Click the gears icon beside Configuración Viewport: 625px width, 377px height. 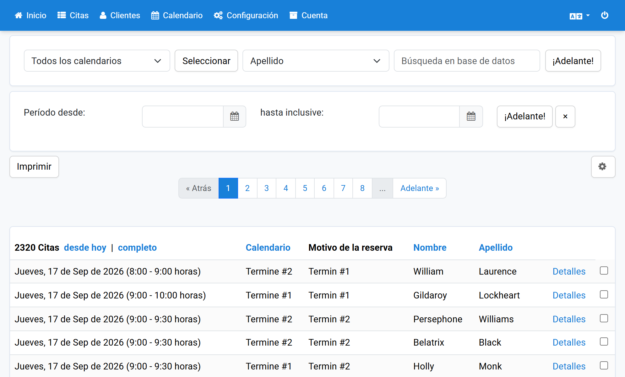pyautogui.click(x=218, y=15)
